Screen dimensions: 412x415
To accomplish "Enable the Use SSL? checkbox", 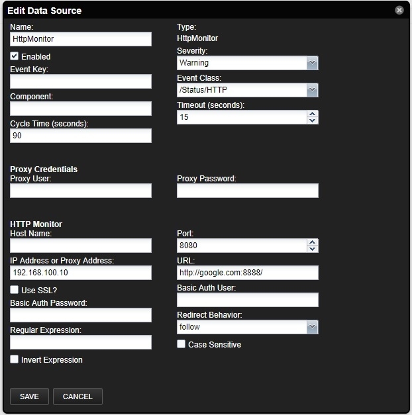I will (15, 289).
